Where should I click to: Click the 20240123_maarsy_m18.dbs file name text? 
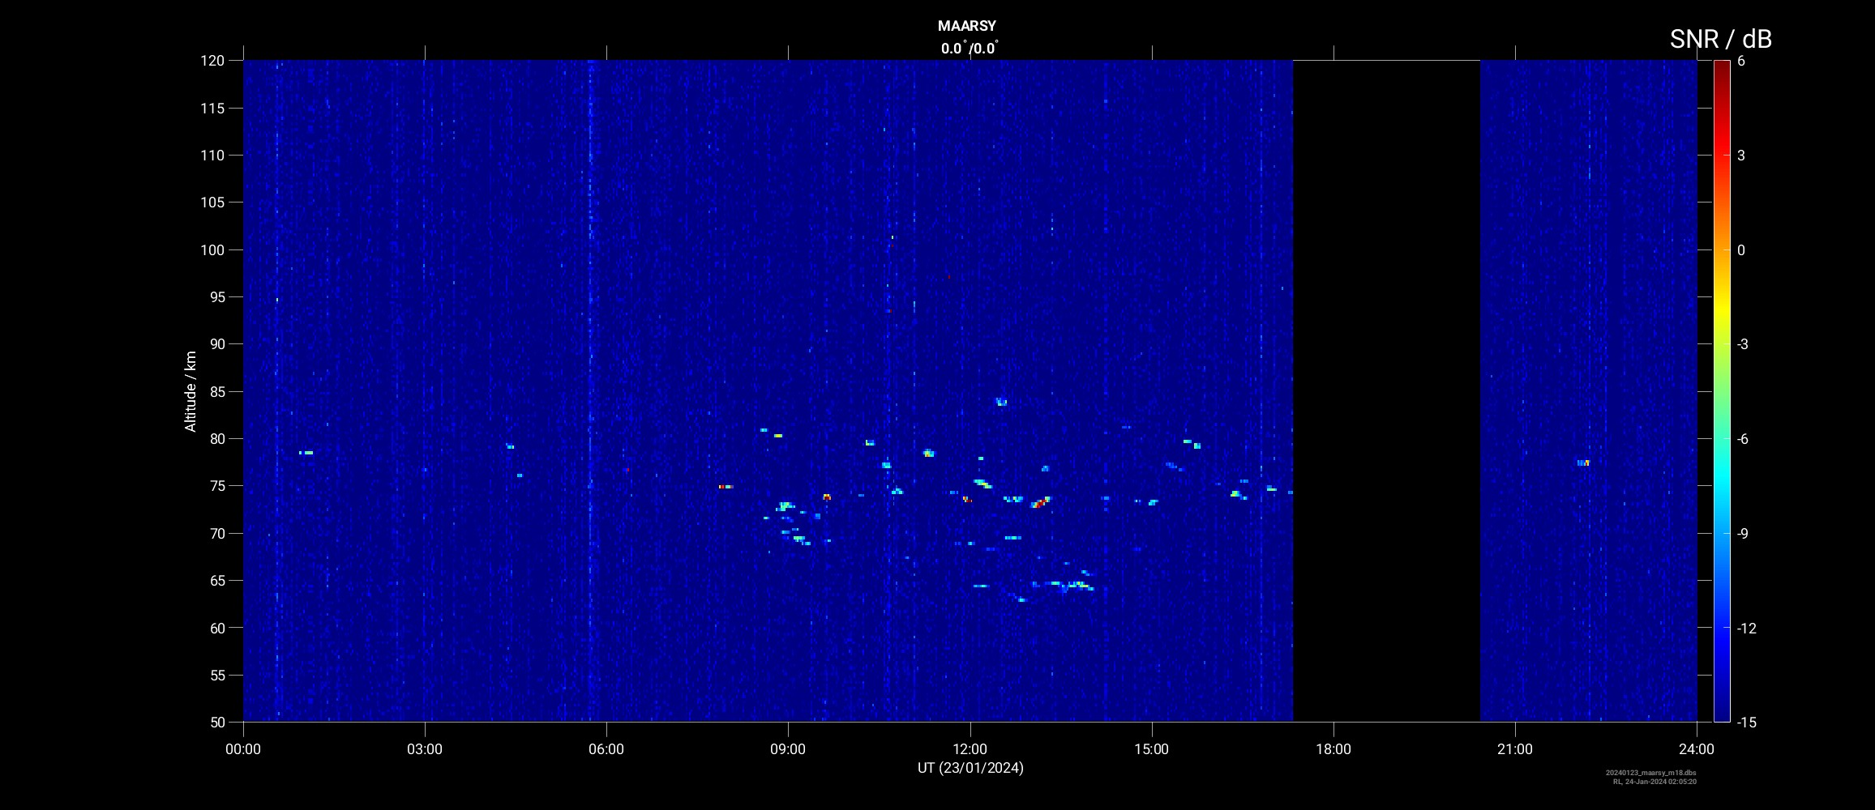pos(1651,773)
